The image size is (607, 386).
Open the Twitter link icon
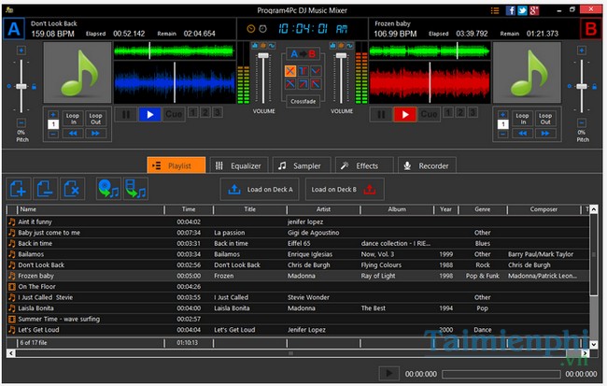tap(522, 10)
